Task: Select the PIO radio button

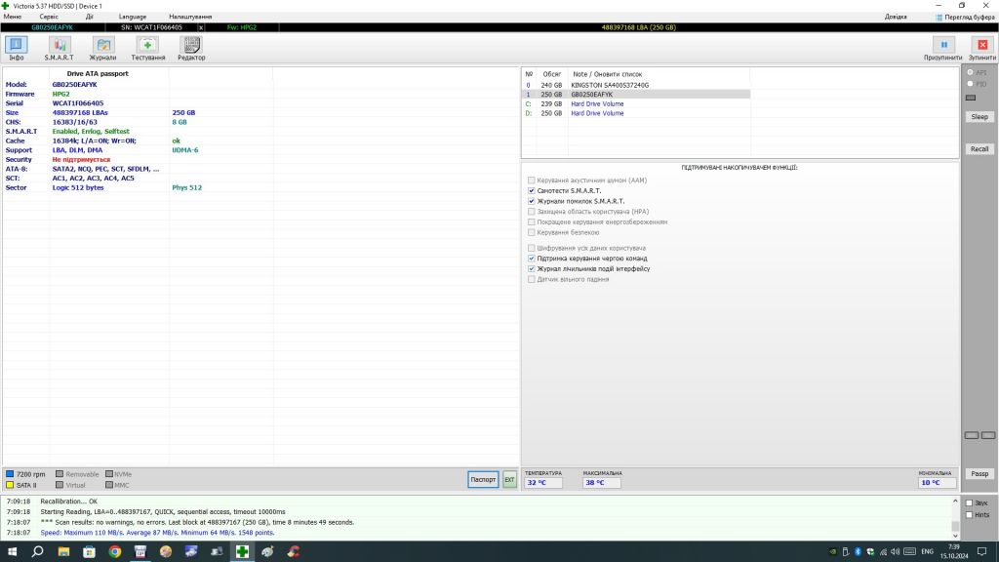Action: tap(971, 84)
